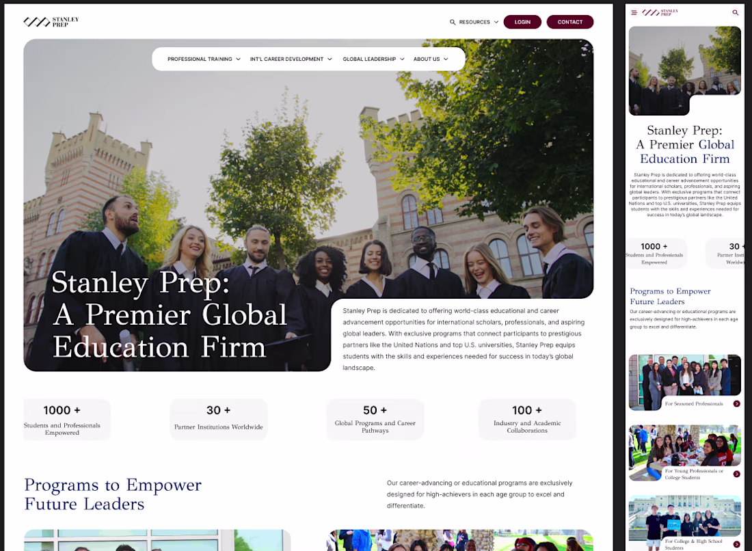Click the 30+ Partner Institutions Worldwide card

coord(218,419)
